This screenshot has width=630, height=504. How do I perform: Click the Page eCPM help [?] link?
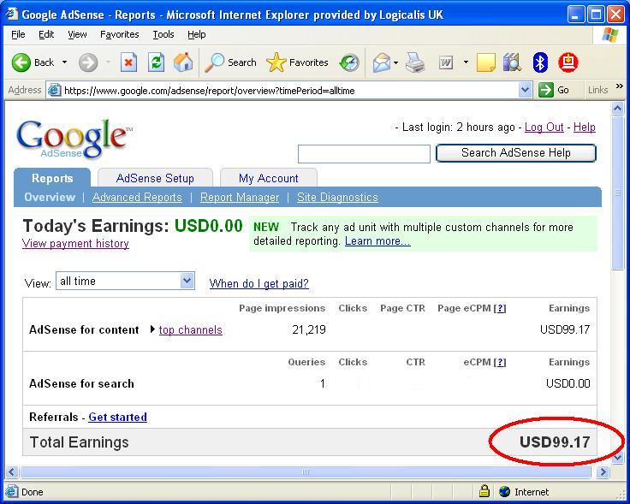500,308
